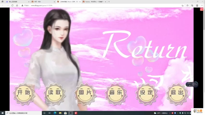This screenshot has width=205, height=115.
Task: Open saved games with the 读取 button
Action: 54,94
